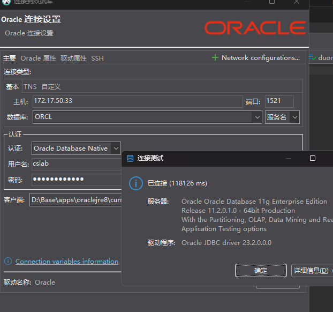Maximize the 连接测试 dialog window

coord(313,158)
